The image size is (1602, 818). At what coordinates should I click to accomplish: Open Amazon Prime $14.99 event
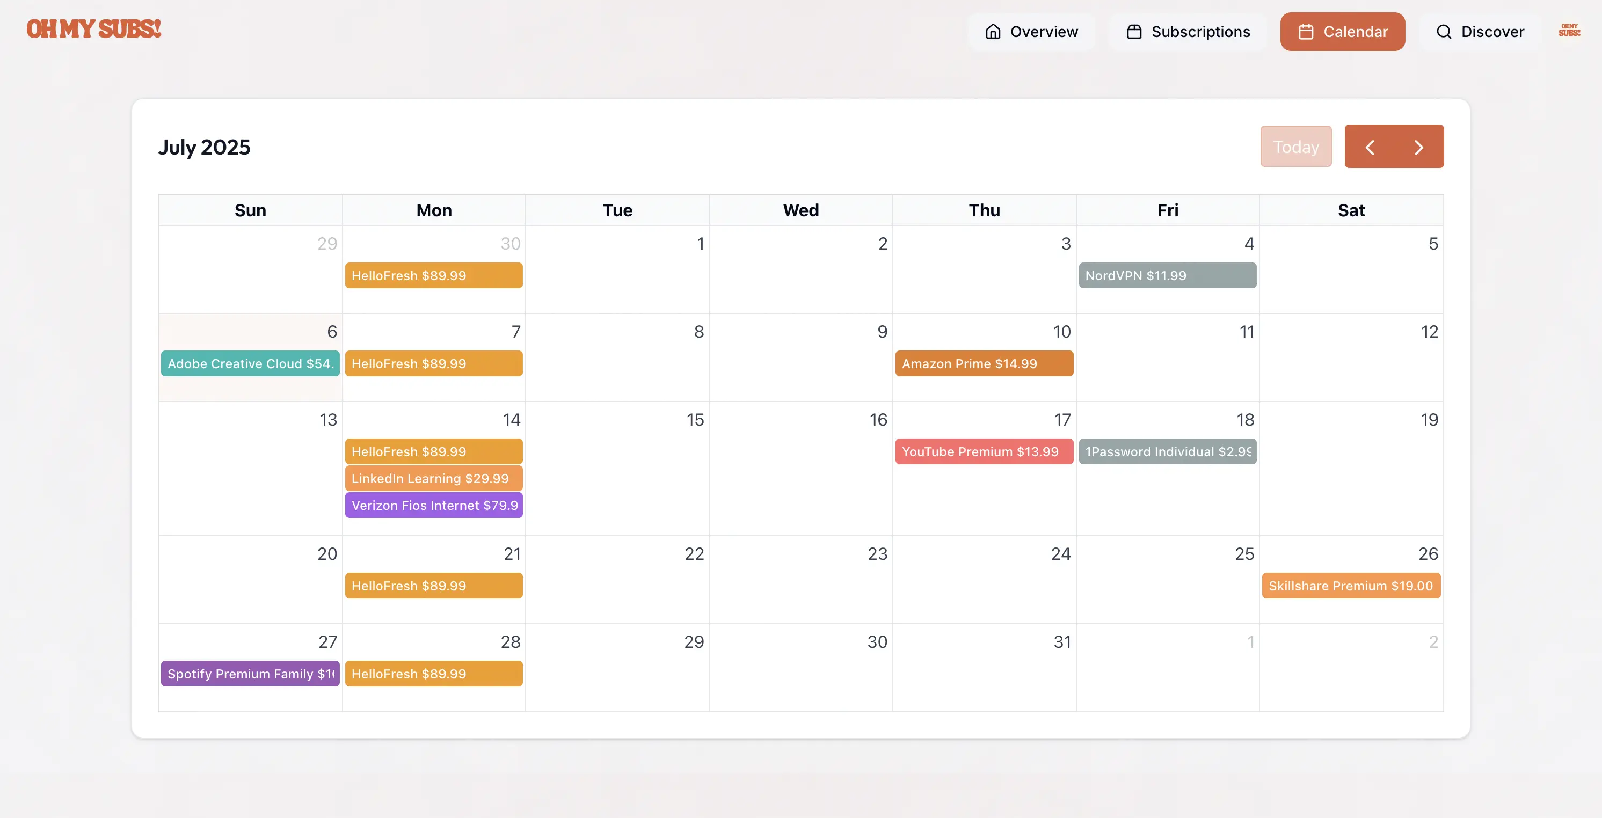click(x=984, y=363)
